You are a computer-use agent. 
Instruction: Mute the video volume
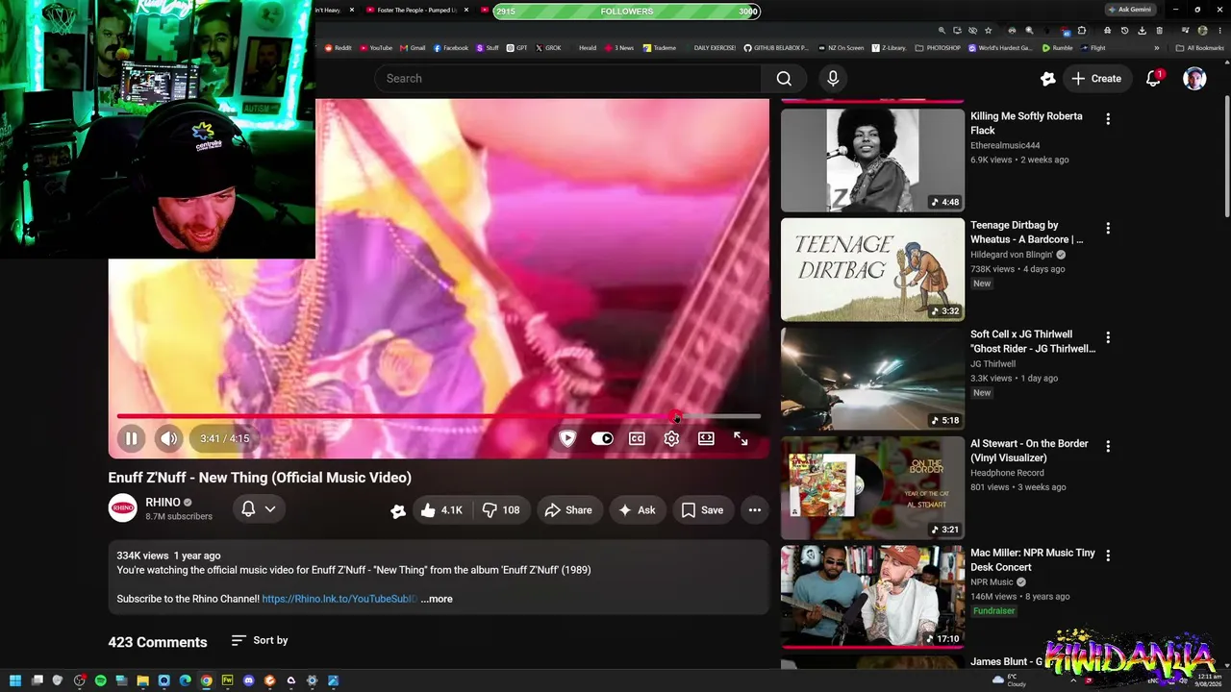tap(169, 439)
